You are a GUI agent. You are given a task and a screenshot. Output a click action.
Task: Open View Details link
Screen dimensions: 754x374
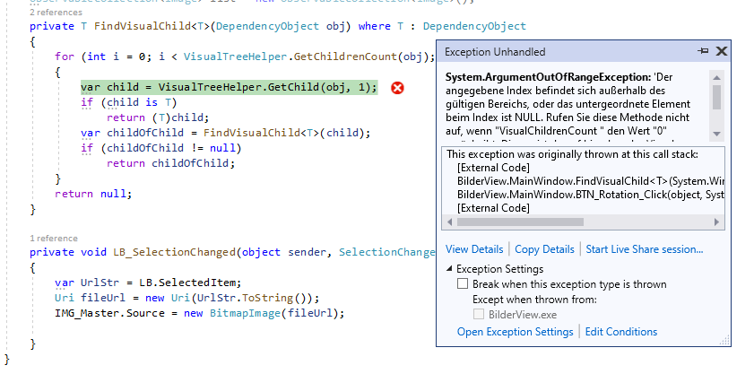click(474, 249)
